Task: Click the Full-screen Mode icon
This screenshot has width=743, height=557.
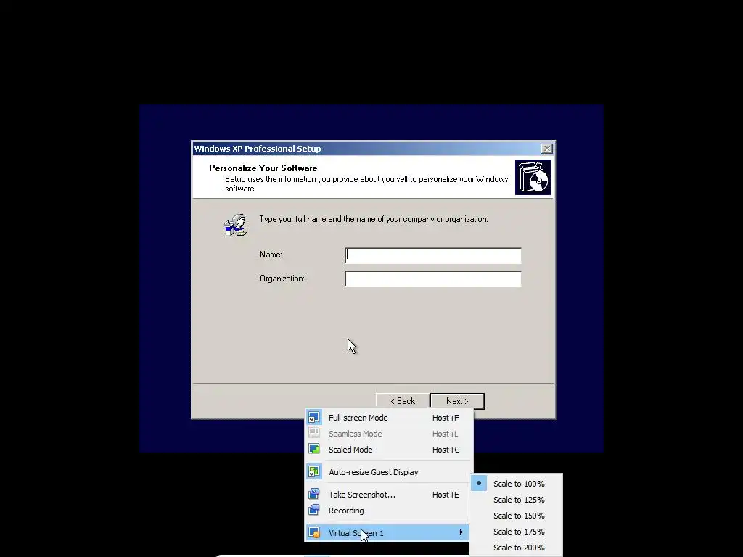Action: 313,418
